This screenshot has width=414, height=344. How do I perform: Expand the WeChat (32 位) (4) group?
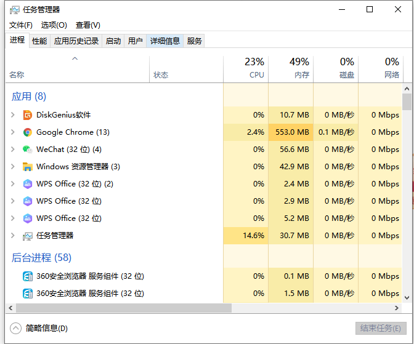pyautogui.click(x=13, y=150)
